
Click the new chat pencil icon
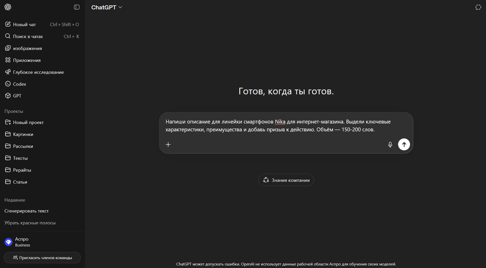[8, 25]
